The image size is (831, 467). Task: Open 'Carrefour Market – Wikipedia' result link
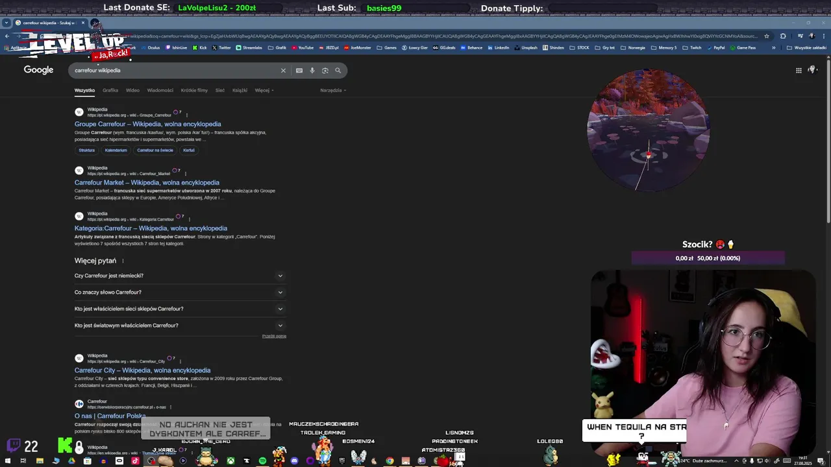[x=147, y=182]
